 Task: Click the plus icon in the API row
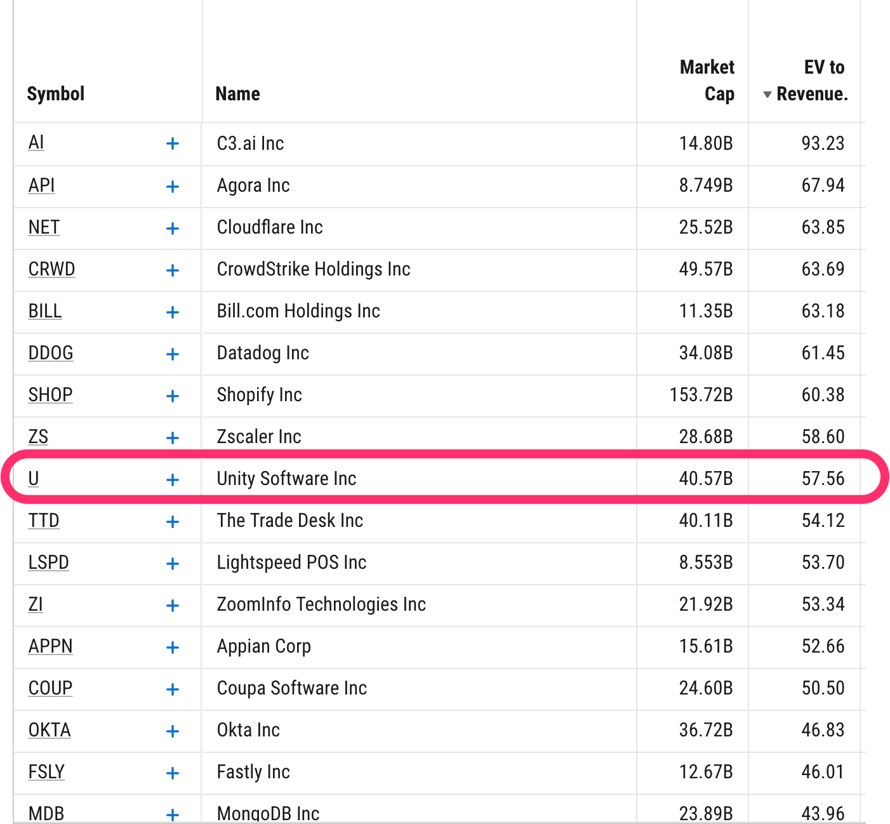pos(172,187)
